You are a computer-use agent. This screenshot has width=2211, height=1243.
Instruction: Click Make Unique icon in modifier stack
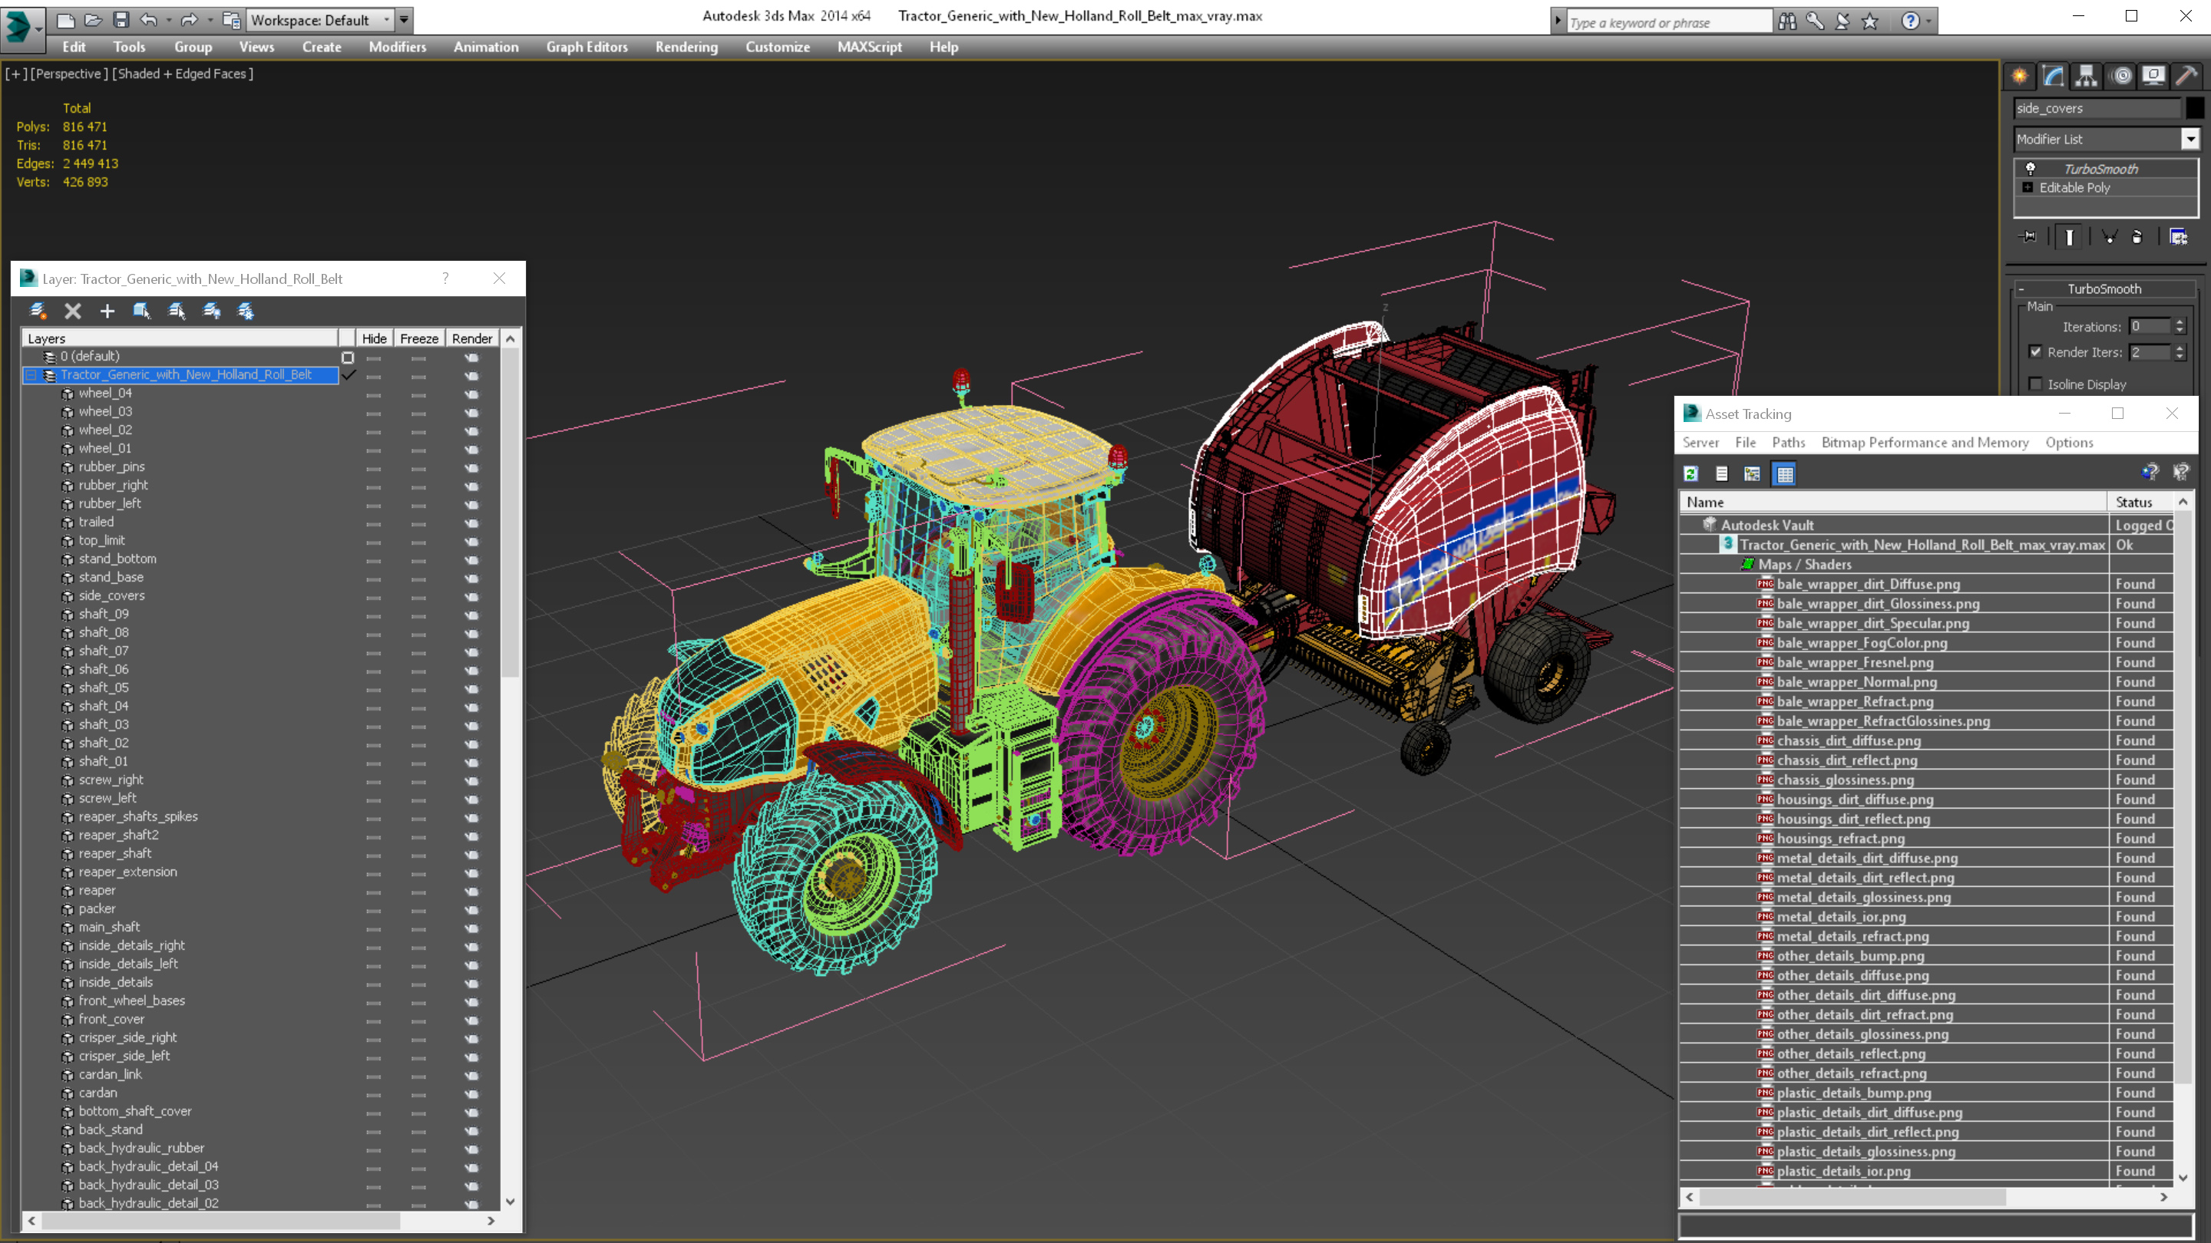click(x=2110, y=237)
